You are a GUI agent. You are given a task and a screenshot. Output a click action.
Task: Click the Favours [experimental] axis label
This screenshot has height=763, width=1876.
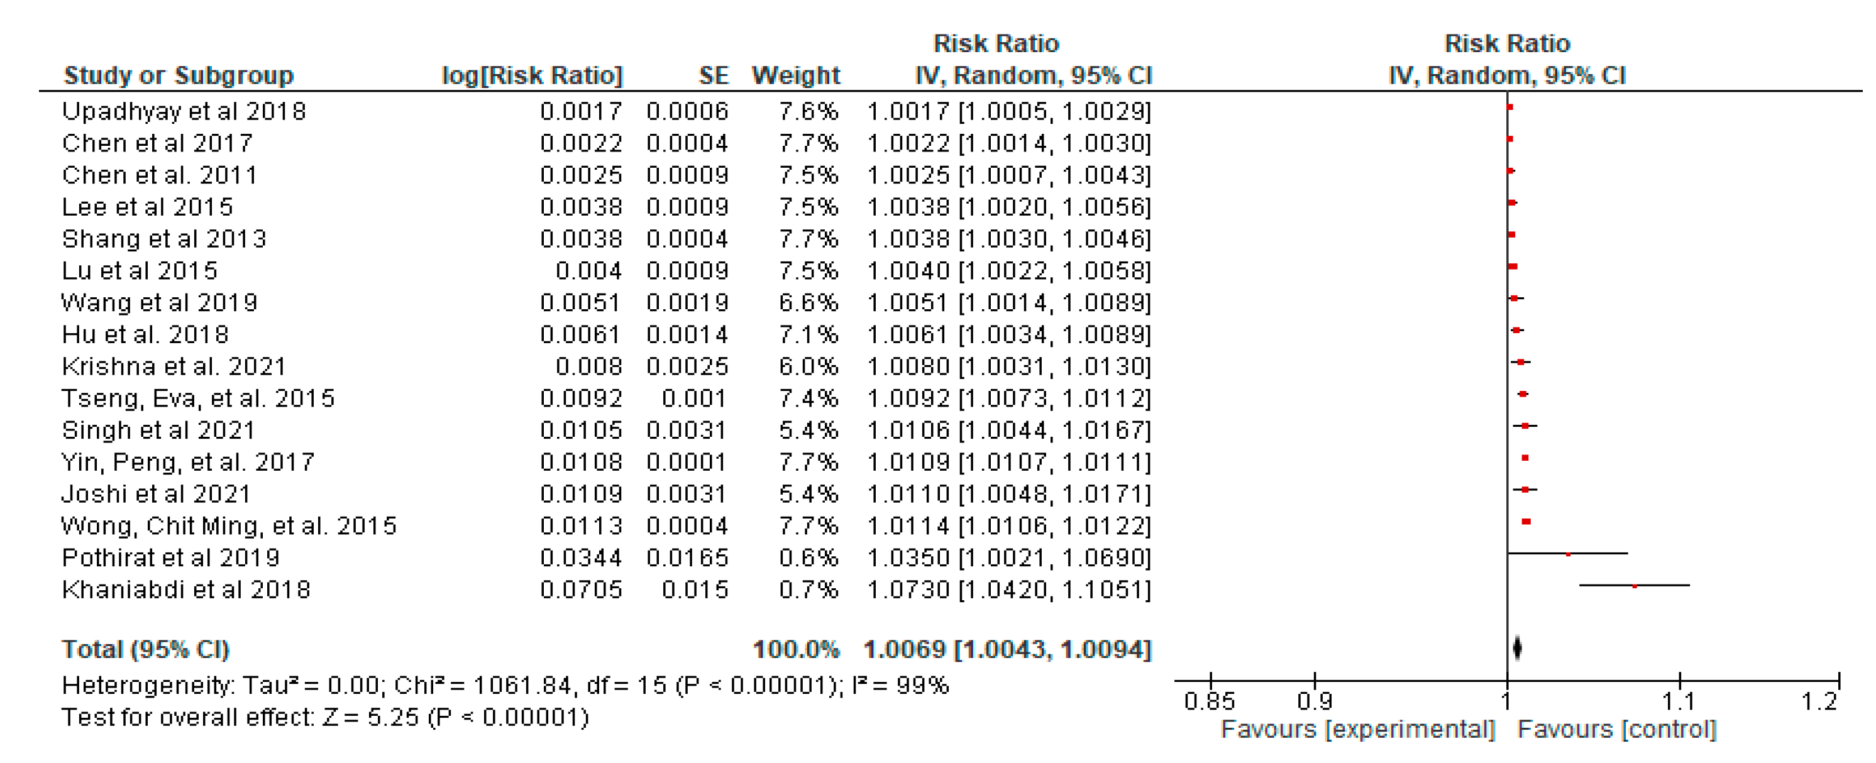1357,730
